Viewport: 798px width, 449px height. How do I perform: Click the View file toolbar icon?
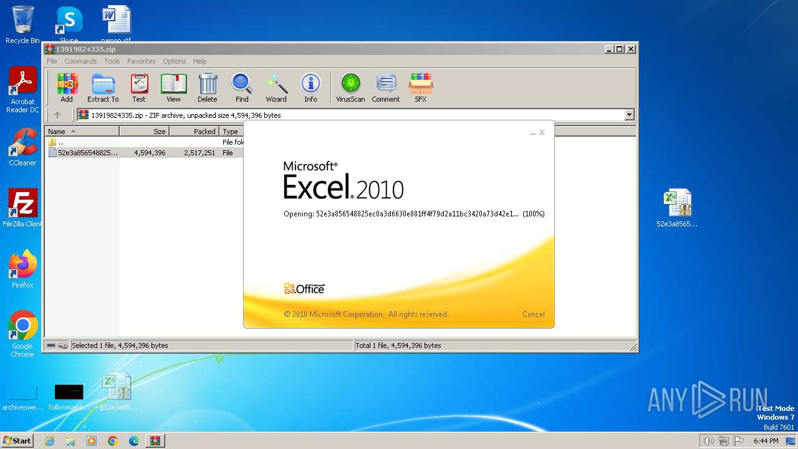[173, 87]
